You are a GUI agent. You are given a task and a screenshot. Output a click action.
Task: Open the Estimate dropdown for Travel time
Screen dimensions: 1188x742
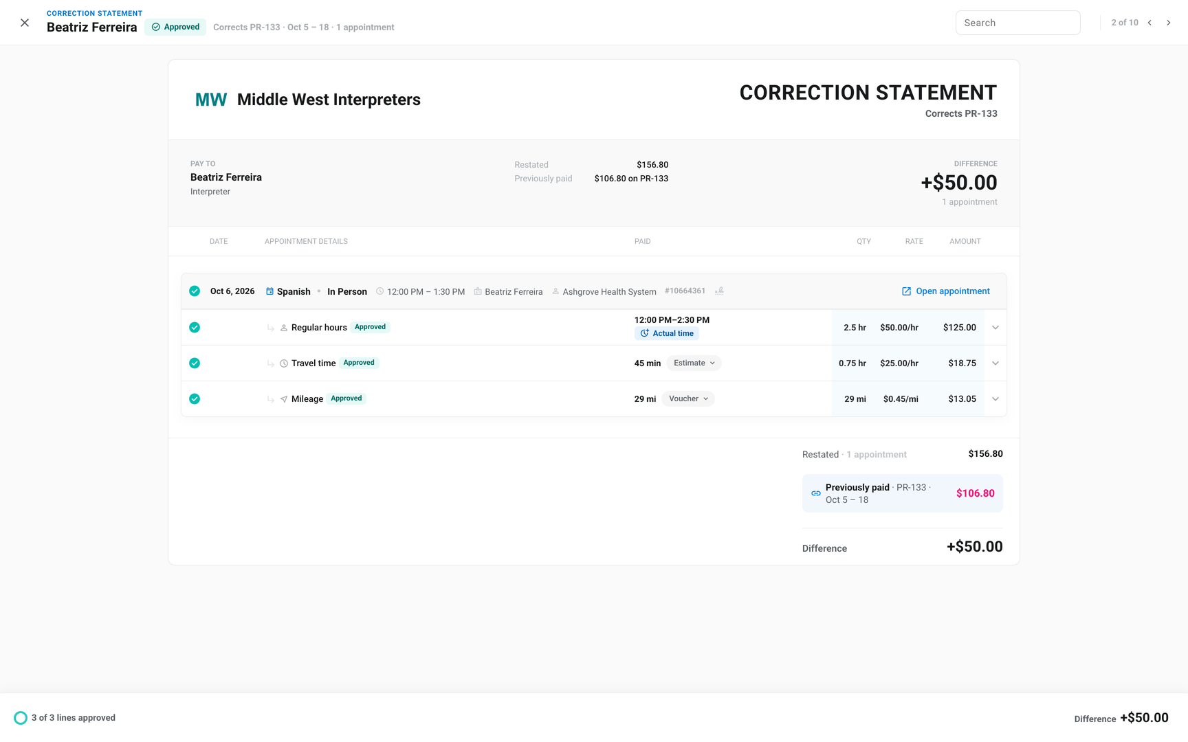(694, 363)
